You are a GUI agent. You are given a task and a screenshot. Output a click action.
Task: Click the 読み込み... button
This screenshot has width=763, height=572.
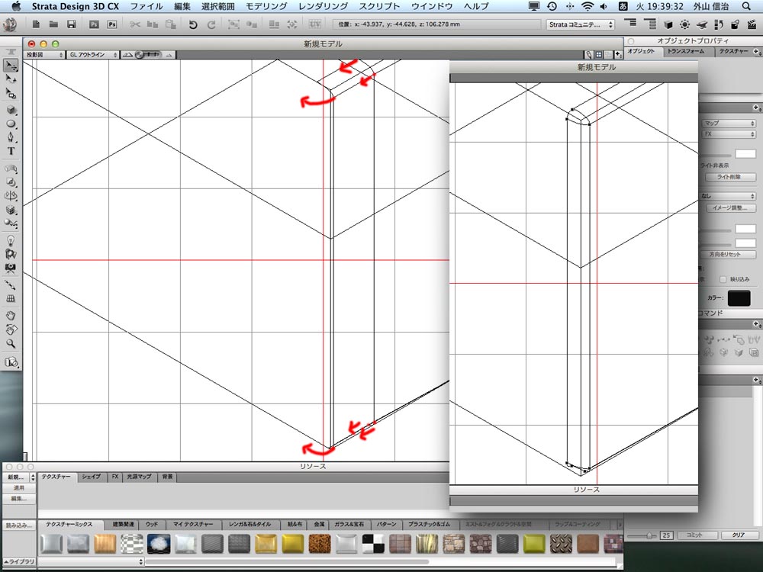coord(18,525)
